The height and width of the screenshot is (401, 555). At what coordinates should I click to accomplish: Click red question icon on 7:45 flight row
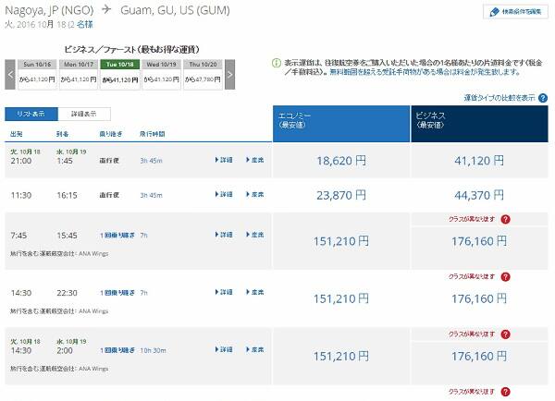point(505,219)
